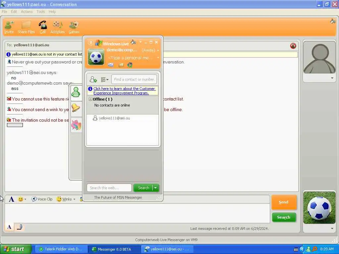This screenshot has width=339, height=254.
Task: Open Customer Experience Improvement Program link
Action: point(124,91)
